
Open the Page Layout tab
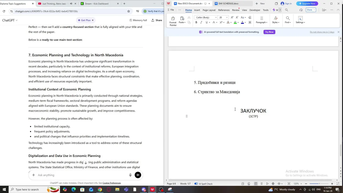click(x=209, y=10)
